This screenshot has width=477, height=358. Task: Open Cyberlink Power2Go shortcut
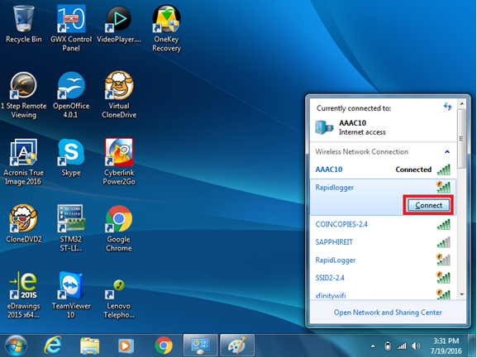119,161
